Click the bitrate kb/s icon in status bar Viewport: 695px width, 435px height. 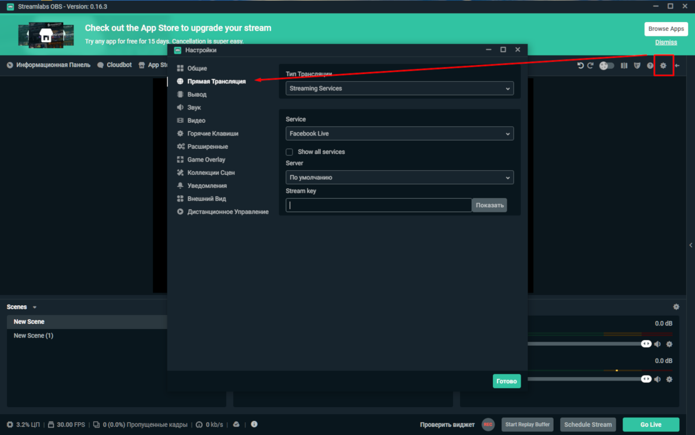click(x=199, y=425)
